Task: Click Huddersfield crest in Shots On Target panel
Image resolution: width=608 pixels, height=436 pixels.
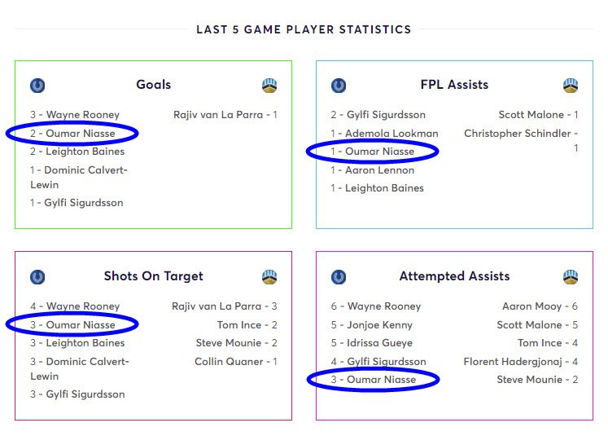Action: [x=269, y=277]
